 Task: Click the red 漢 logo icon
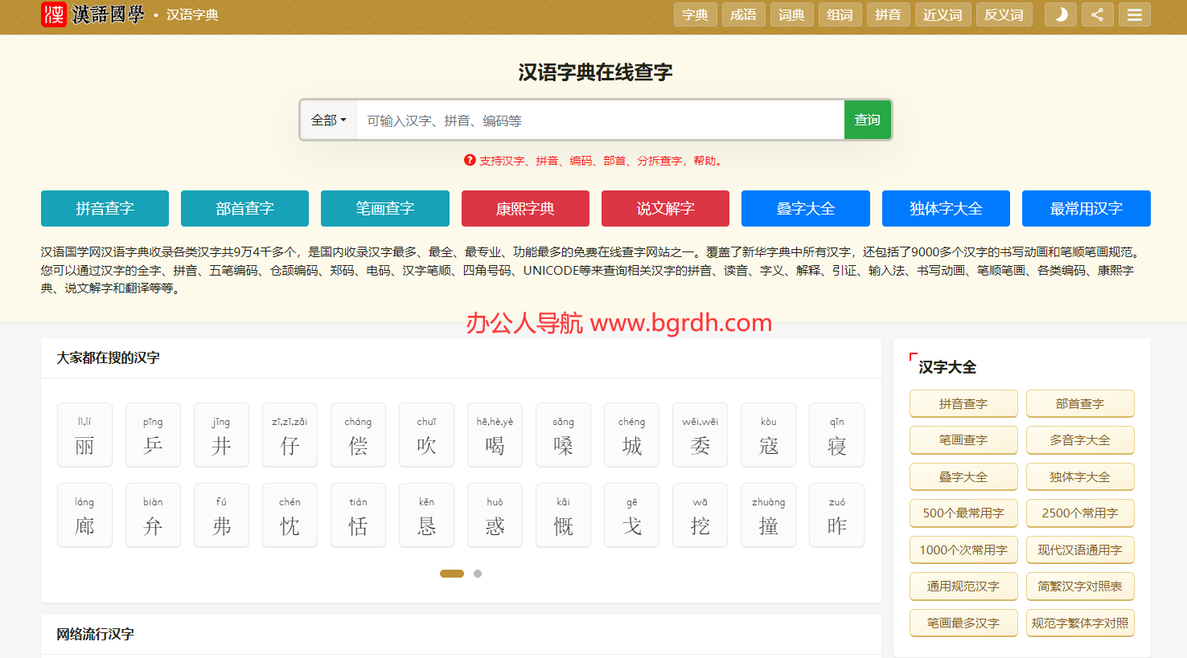pos(54,14)
